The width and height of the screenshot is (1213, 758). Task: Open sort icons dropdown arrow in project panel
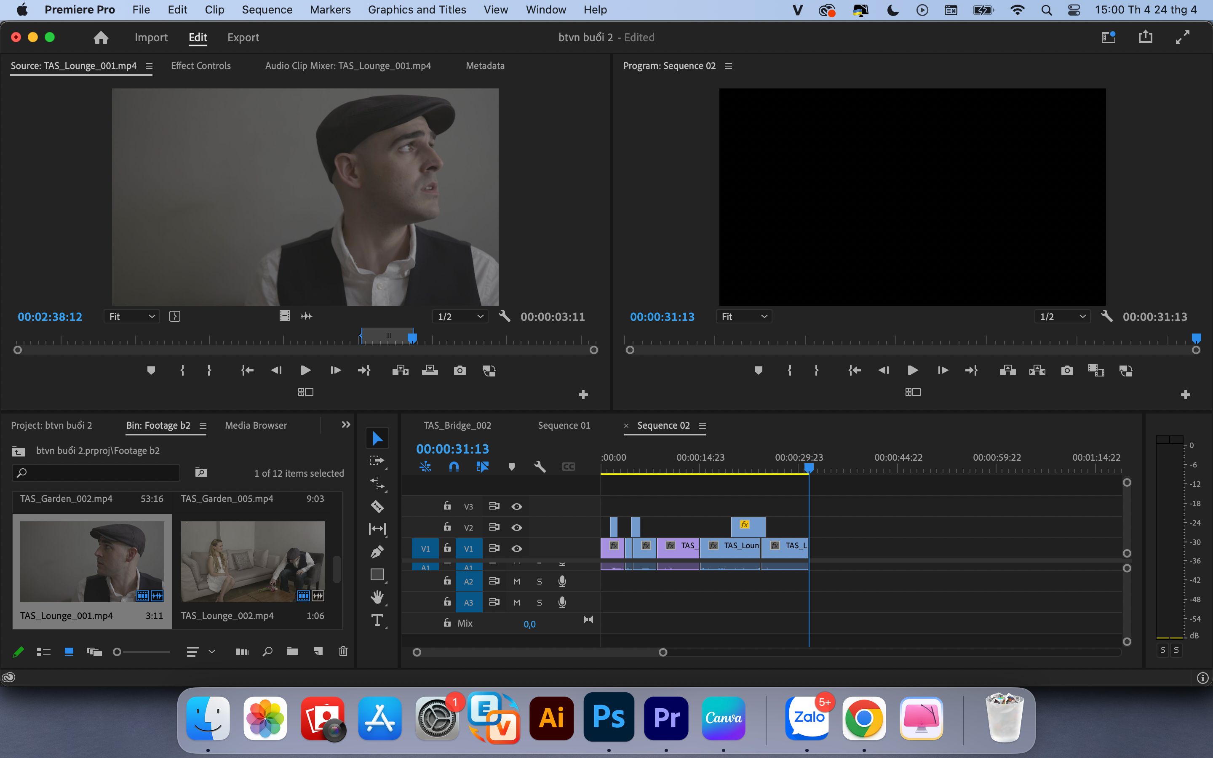(x=211, y=652)
